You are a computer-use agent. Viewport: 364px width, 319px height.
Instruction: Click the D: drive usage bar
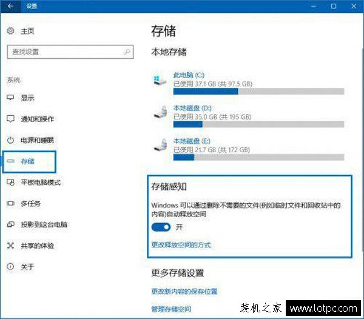(x=258, y=124)
